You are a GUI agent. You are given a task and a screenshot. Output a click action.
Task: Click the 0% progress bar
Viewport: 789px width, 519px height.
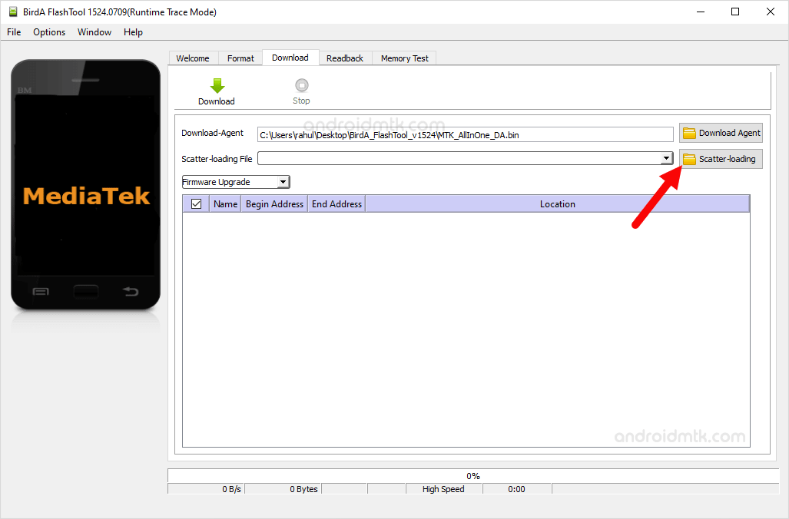tap(472, 476)
